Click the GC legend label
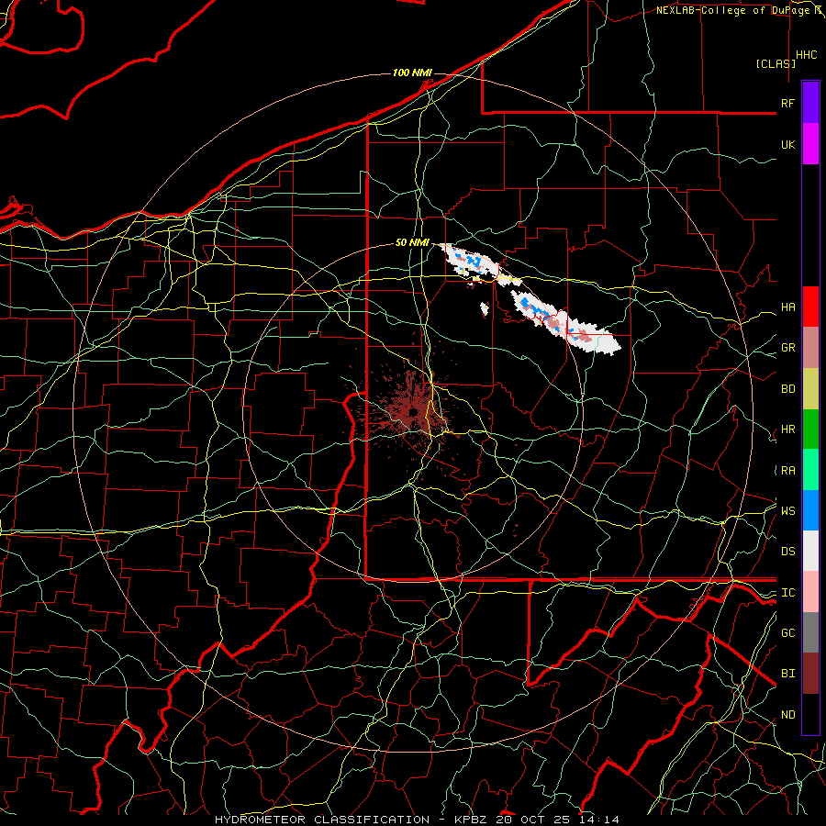The height and width of the screenshot is (826, 826). (787, 632)
